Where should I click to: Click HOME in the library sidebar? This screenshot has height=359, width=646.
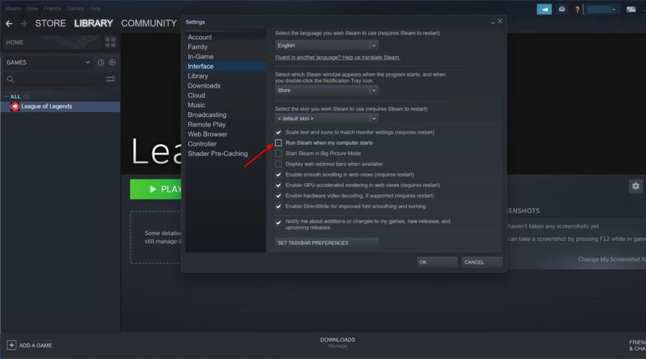pos(15,42)
